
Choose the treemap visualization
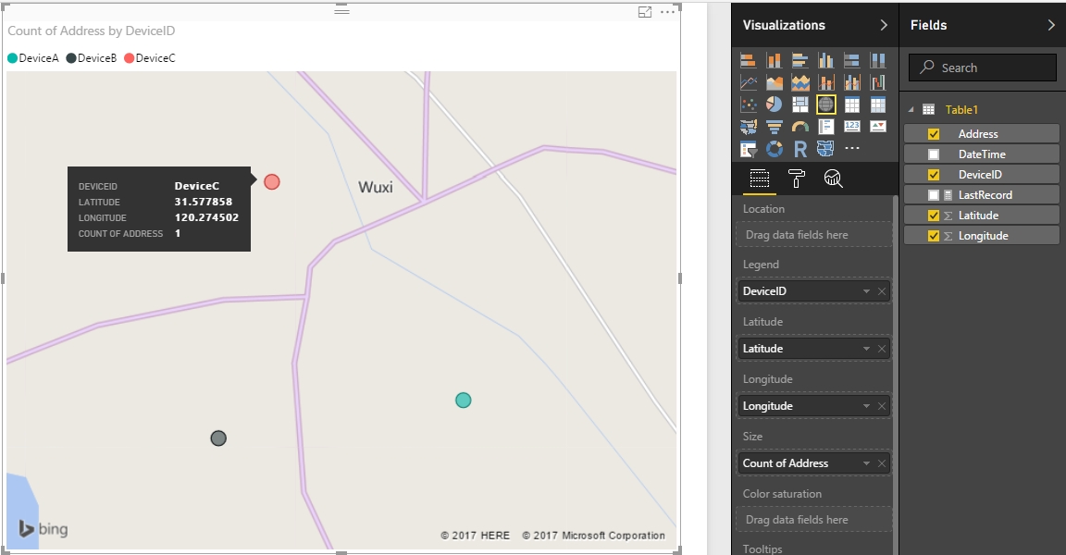click(799, 105)
